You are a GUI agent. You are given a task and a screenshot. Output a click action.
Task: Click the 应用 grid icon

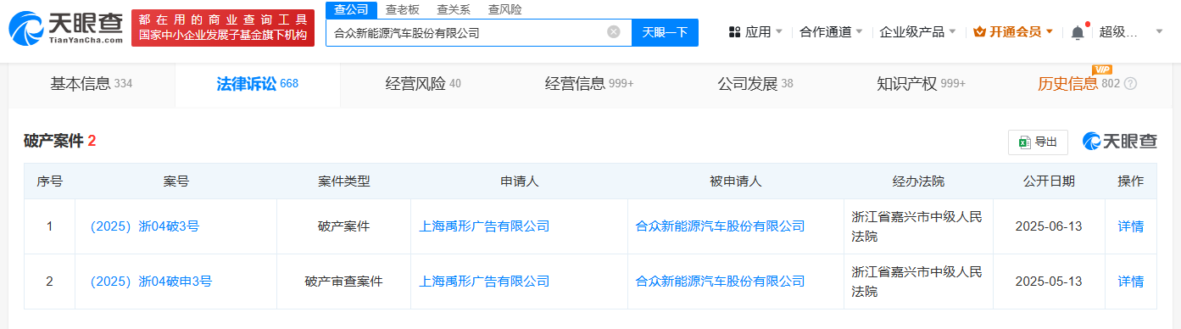pyautogui.click(x=734, y=32)
